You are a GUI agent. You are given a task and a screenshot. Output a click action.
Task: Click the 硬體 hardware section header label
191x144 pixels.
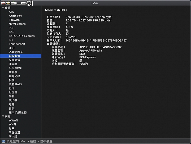tap(7, 8)
